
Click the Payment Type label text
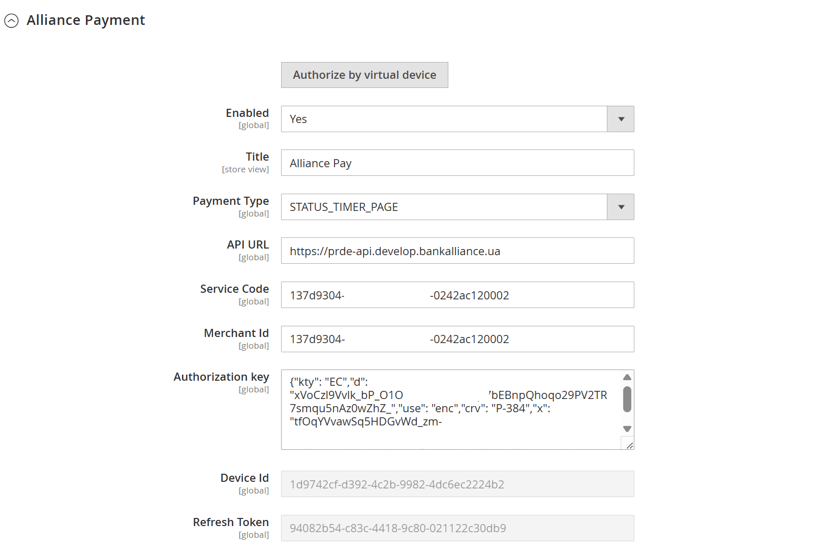pyautogui.click(x=231, y=201)
